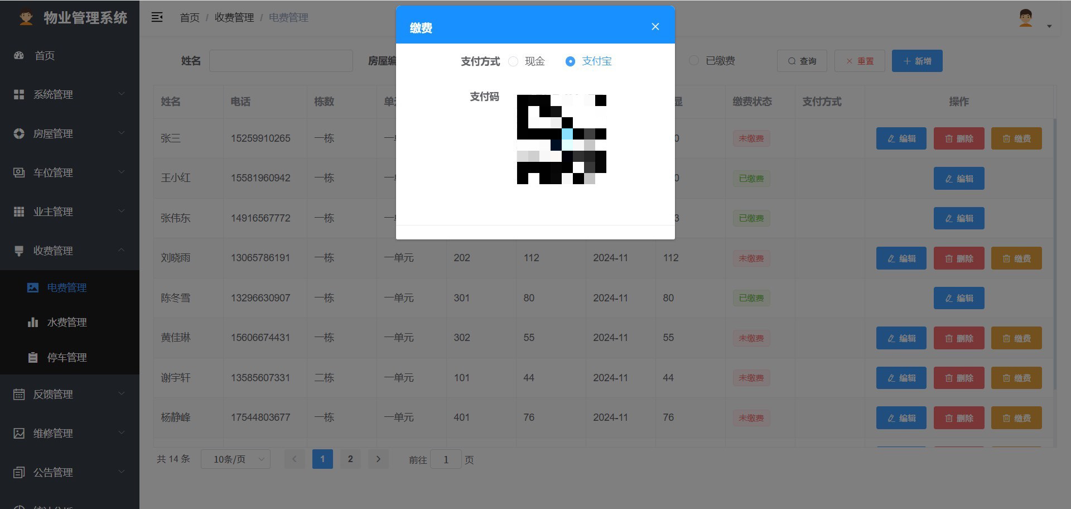Go to page 2 in pagination
The width and height of the screenshot is (1071, 509).
coord(350,459)
